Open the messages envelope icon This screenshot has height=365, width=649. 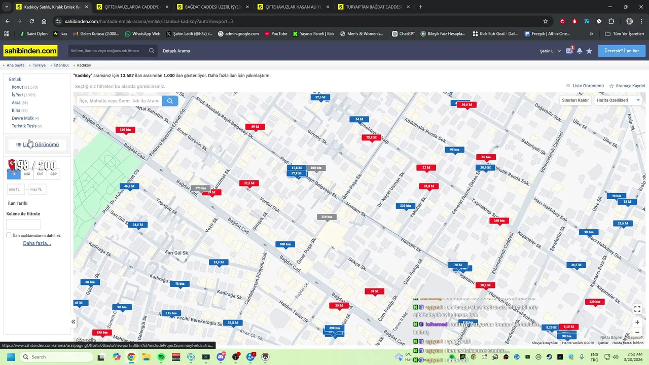569,51
